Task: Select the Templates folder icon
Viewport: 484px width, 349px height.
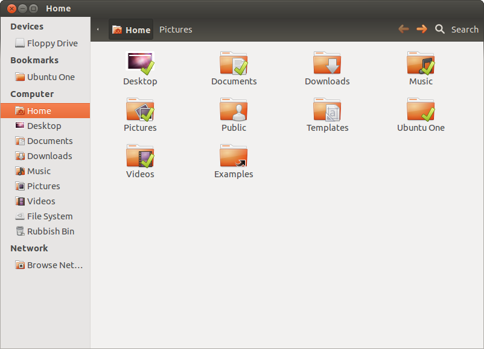Action: point(327,110)
